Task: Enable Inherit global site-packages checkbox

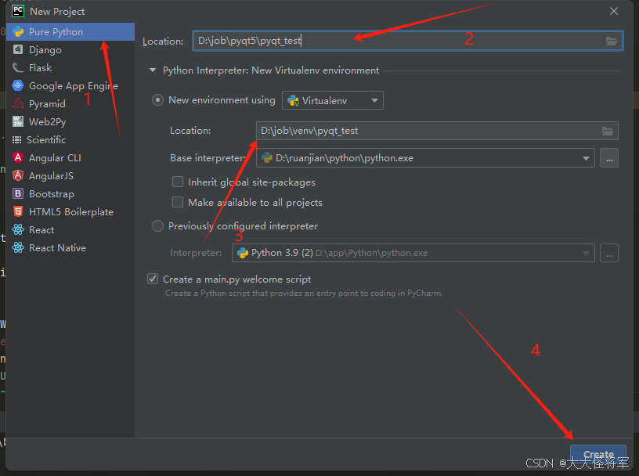Action: pos(178,182)
